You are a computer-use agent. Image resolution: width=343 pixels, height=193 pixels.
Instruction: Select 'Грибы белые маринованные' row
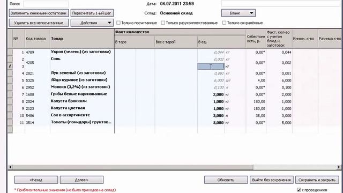(x=79, y=94)
